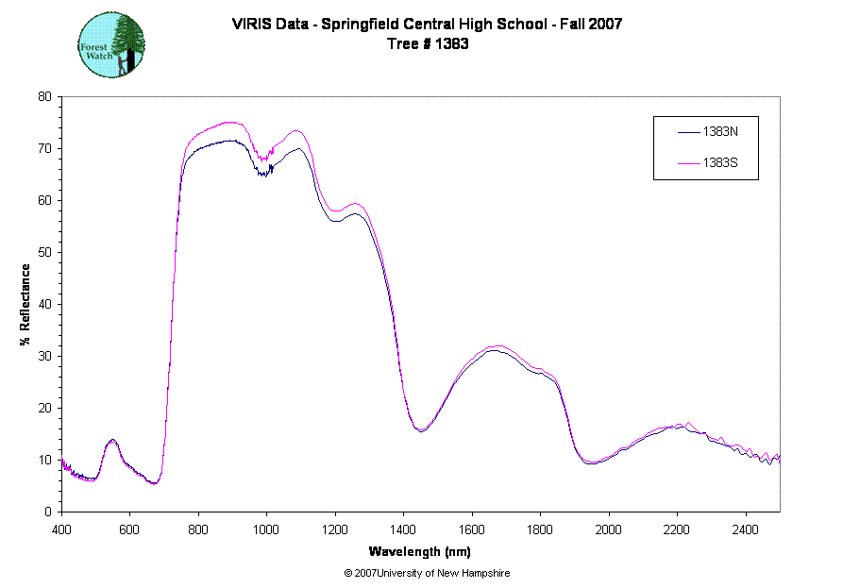Screen dimensions: 860x588
Task: Select the vertical y-axis title
Action: pos(25,304)
